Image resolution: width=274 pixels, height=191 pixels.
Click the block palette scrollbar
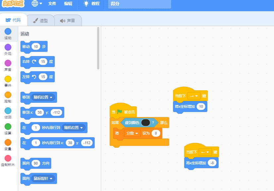click(98, 48)
